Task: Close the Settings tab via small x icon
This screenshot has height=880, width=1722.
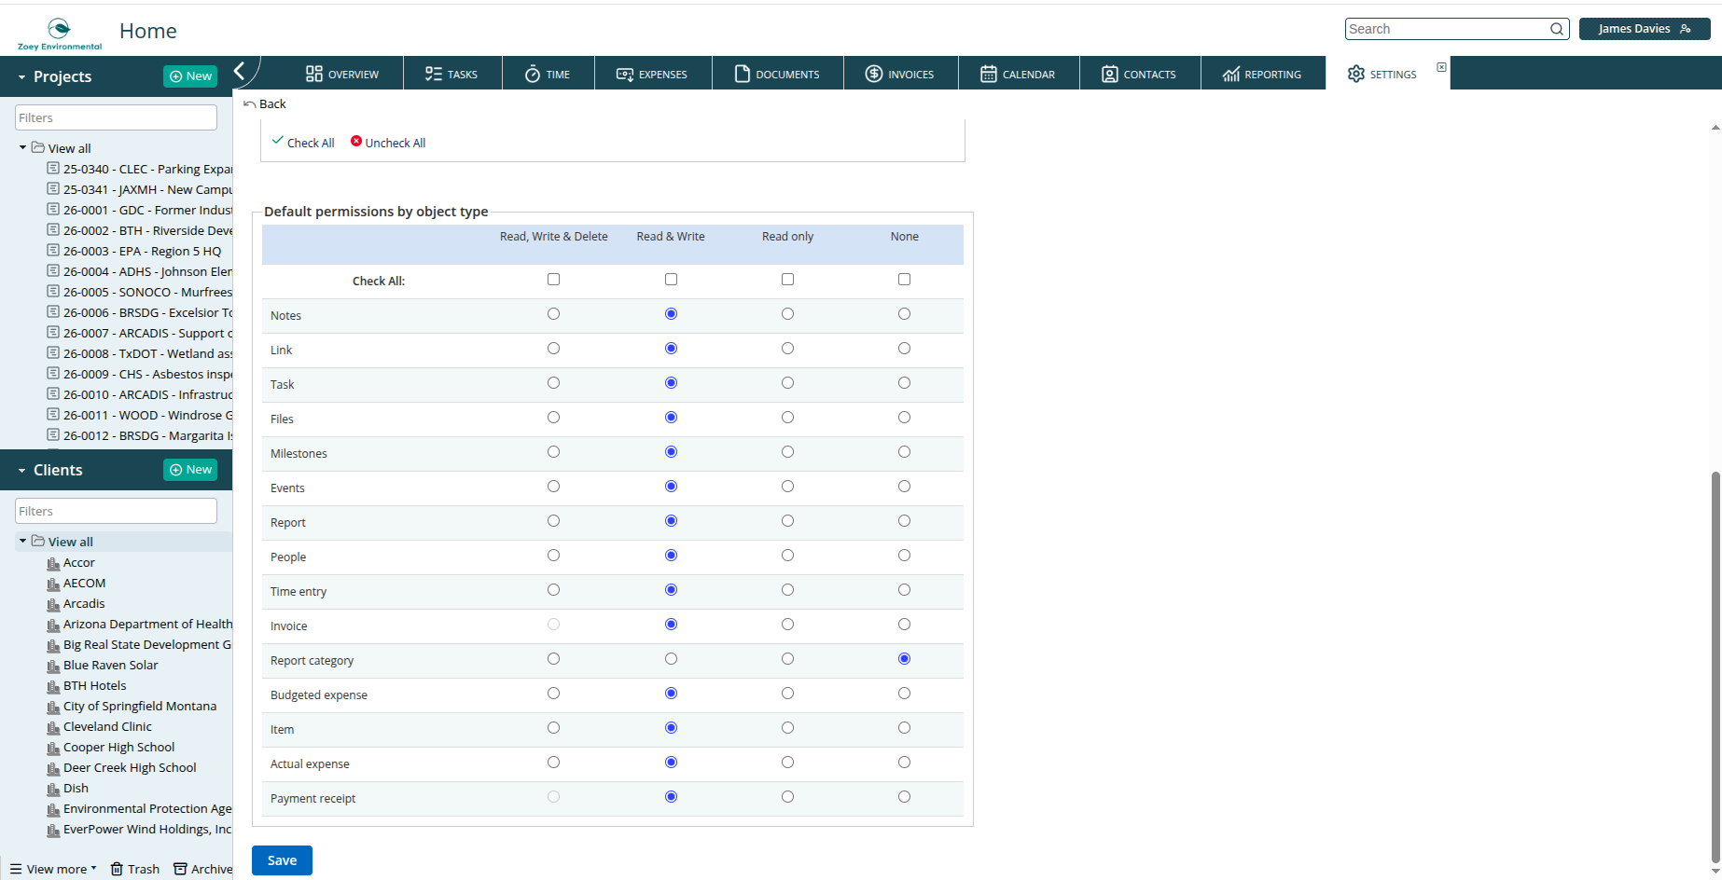Action: click(1441, 67)
